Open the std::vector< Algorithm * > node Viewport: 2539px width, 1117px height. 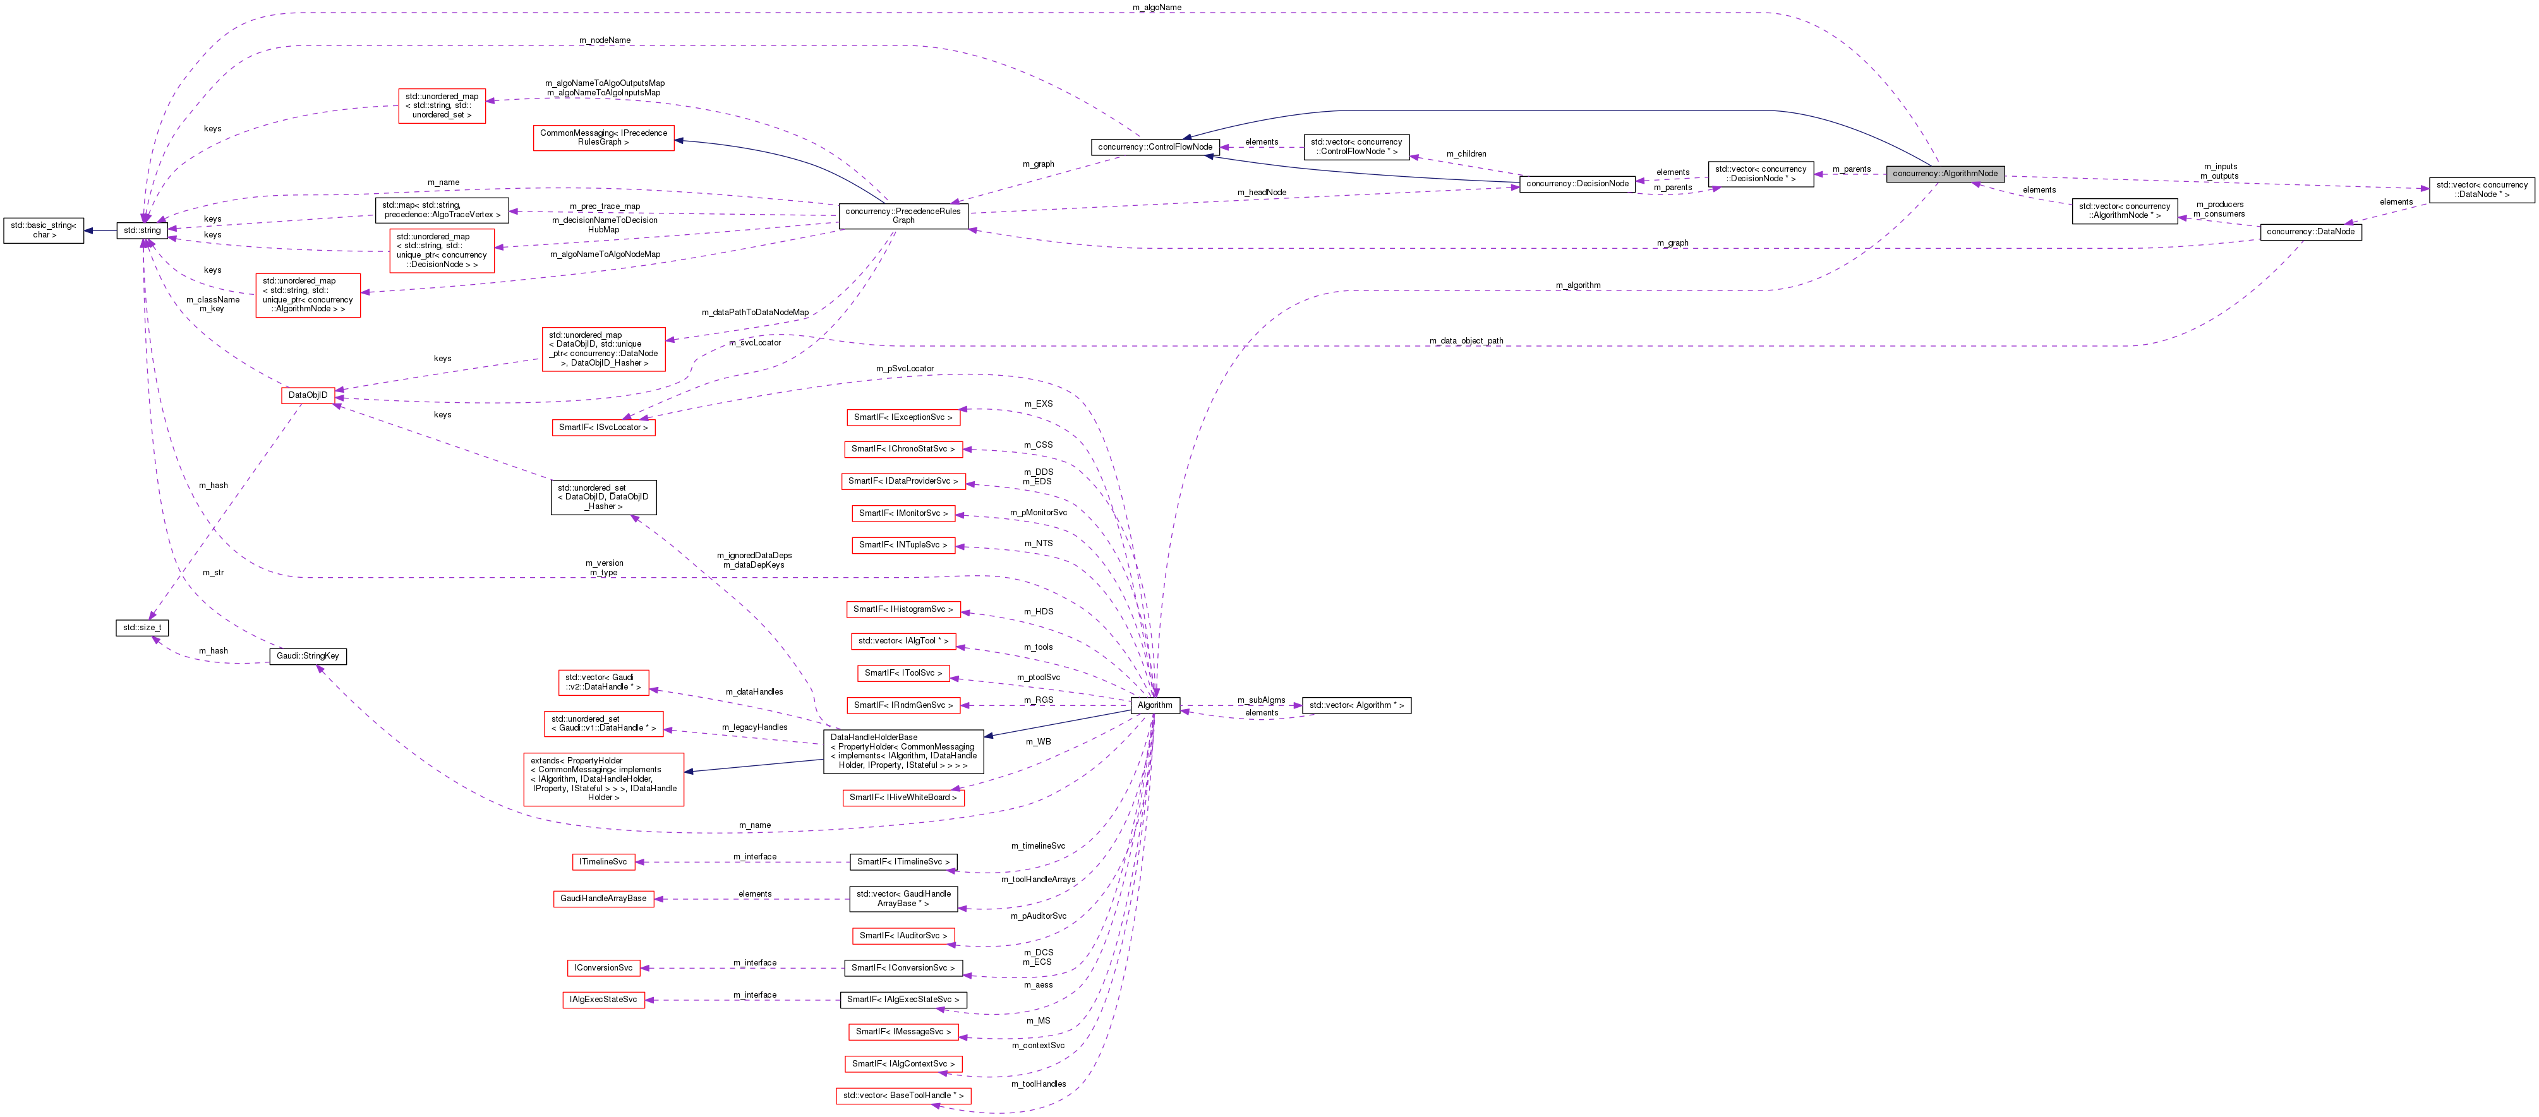coord(1357,705)
